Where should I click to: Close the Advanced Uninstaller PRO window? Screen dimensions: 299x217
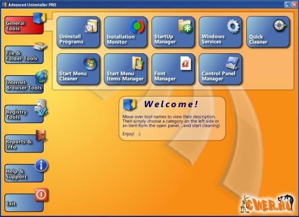[294, 5]
